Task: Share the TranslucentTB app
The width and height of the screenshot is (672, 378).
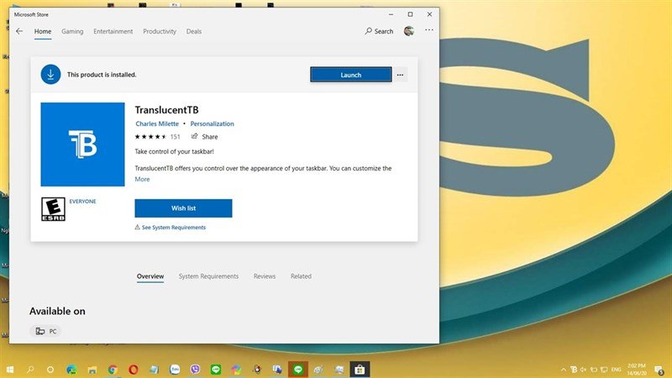Action: coord(204,137)
